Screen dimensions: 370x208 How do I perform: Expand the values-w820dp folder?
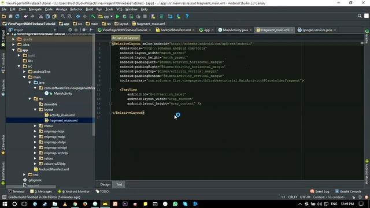[35, 164]
